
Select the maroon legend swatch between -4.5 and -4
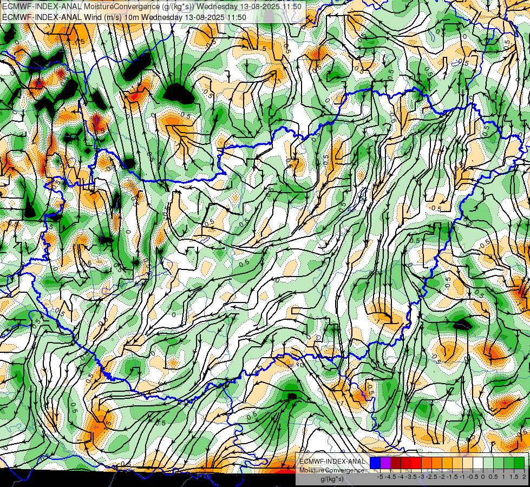pos(396,463)
